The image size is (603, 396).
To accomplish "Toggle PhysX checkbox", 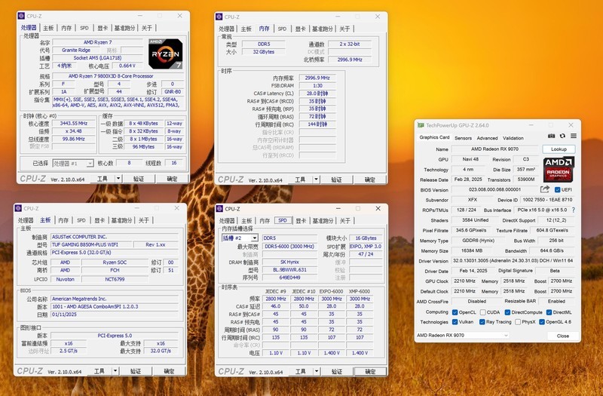I will tap(518, 322).
